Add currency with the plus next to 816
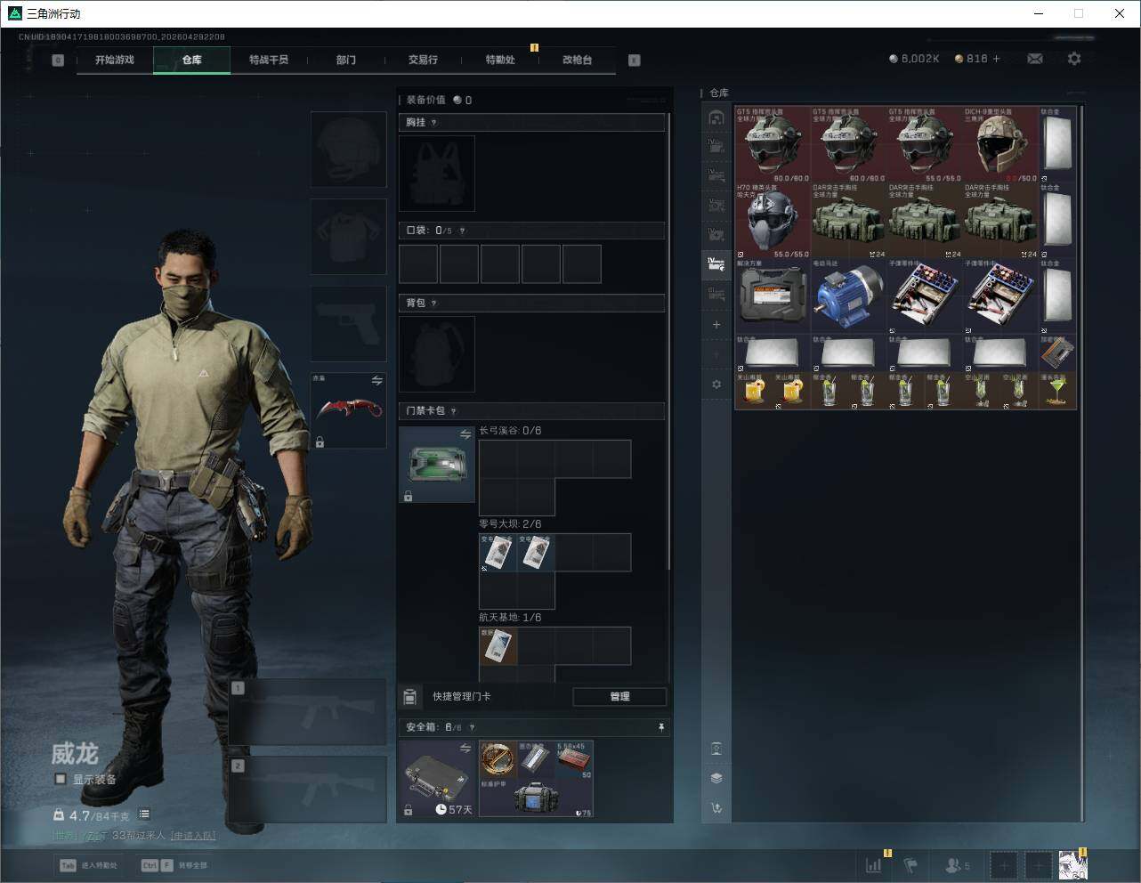Image resolution: width=1141 pixels, height=883 pixels. click(x=996, y=59)
